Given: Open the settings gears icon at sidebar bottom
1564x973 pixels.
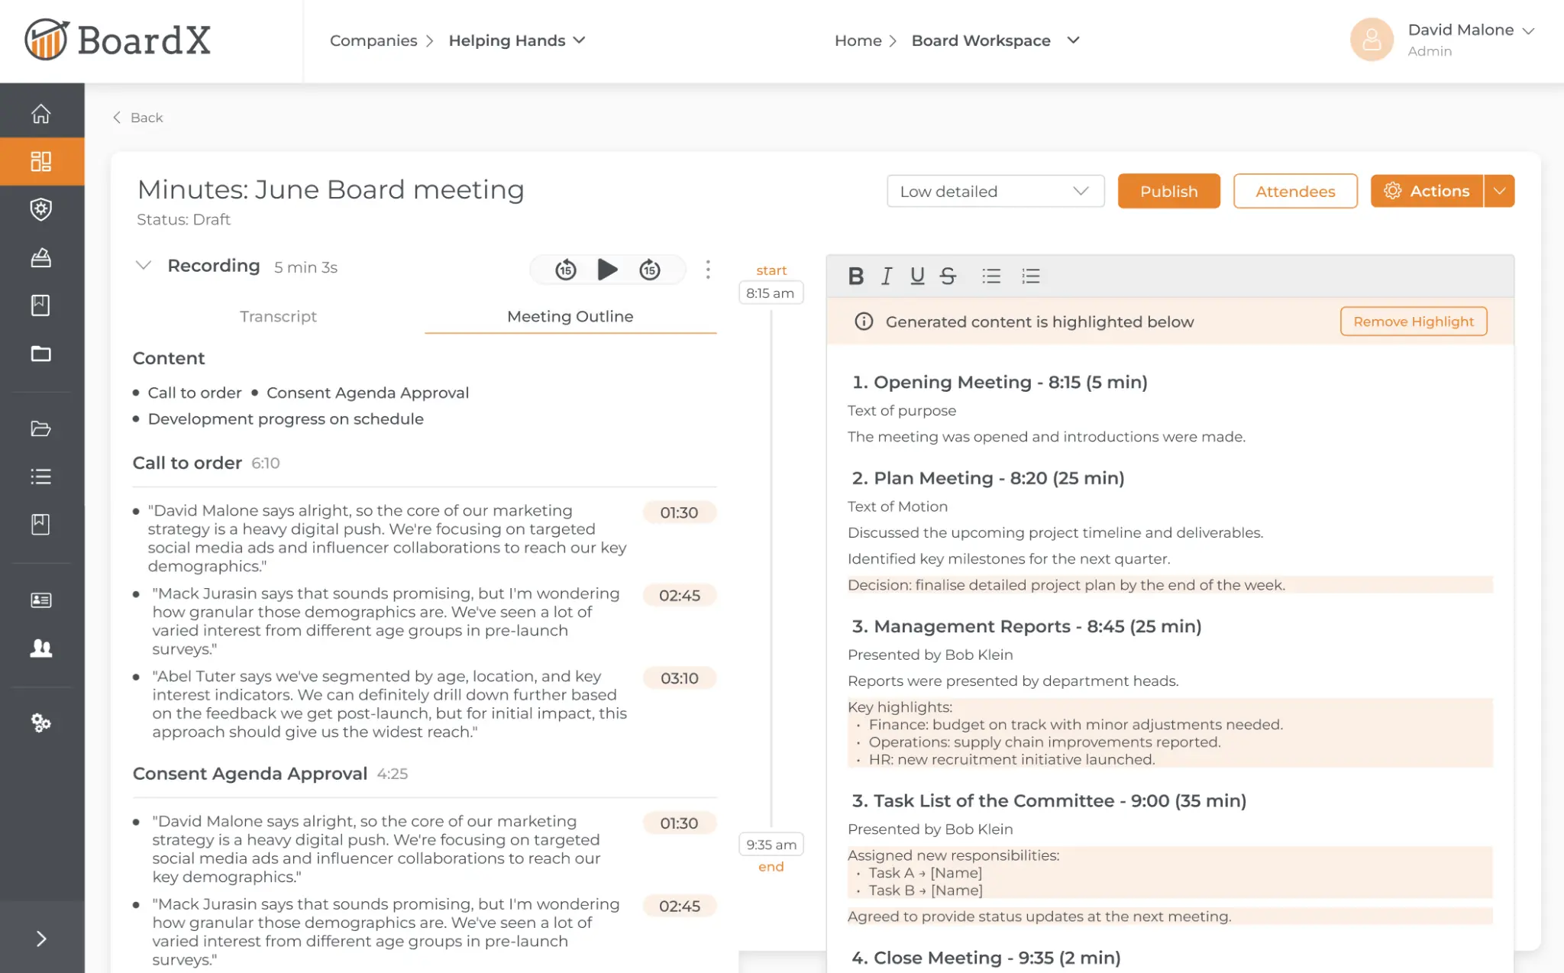Looking at the screenshot, I should [41, 723].
